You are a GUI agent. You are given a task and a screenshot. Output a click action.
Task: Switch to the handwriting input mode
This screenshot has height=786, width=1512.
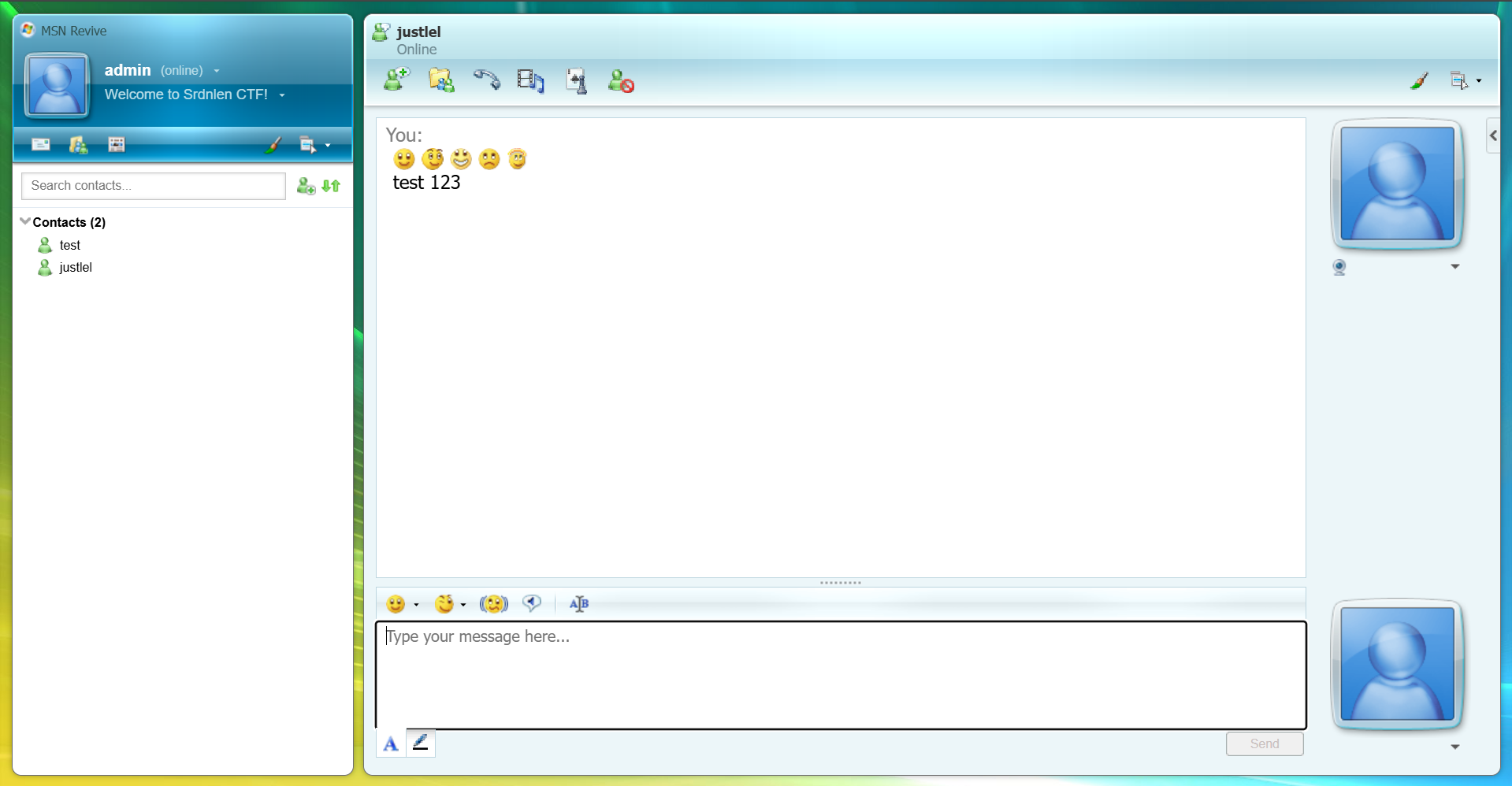421,743
